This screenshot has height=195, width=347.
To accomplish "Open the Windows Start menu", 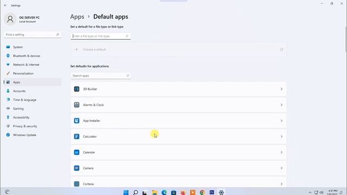I will click(x=126, y=192).
